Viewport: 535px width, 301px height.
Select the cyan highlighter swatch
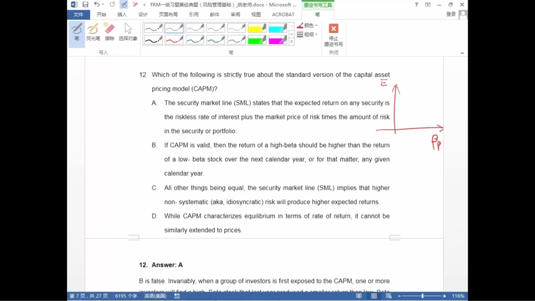278,28
